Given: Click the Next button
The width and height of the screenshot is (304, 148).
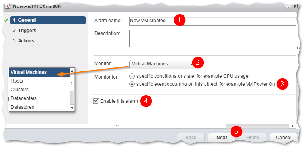Looking at the screenshot, I should pos(222,138).
